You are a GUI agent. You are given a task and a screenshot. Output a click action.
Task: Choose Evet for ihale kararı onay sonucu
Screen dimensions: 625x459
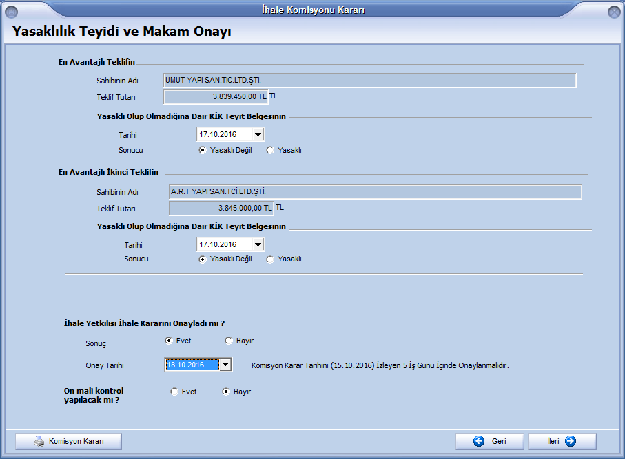[x=169, y=341]
